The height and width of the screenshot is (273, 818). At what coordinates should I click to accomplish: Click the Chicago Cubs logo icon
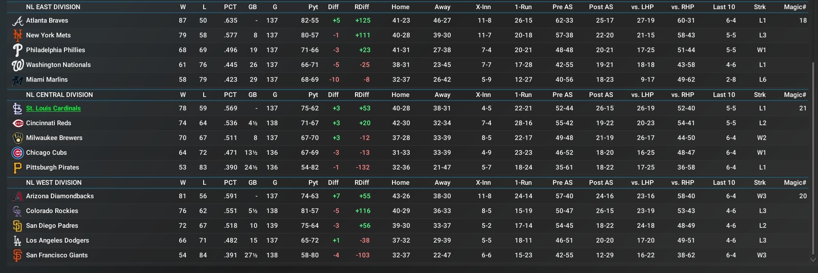pos(18,153)
